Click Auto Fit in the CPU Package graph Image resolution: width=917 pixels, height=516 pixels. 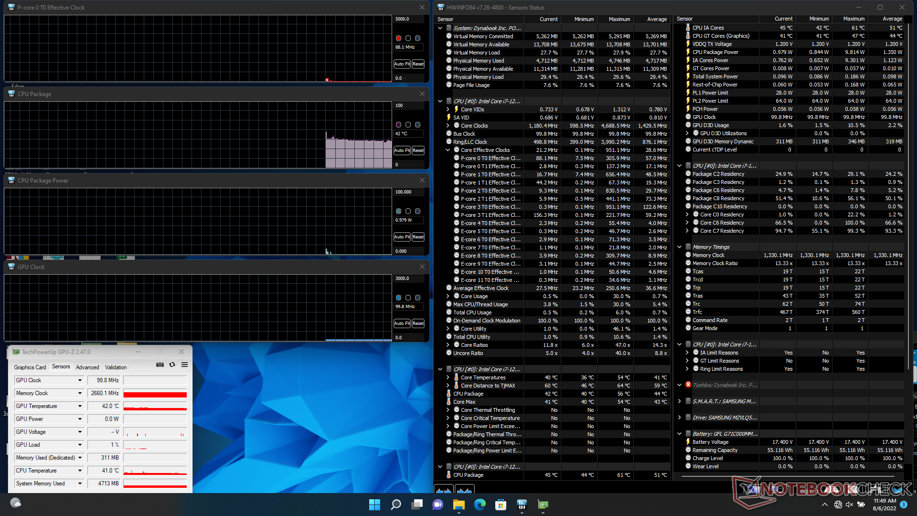[x=402, y=150]
